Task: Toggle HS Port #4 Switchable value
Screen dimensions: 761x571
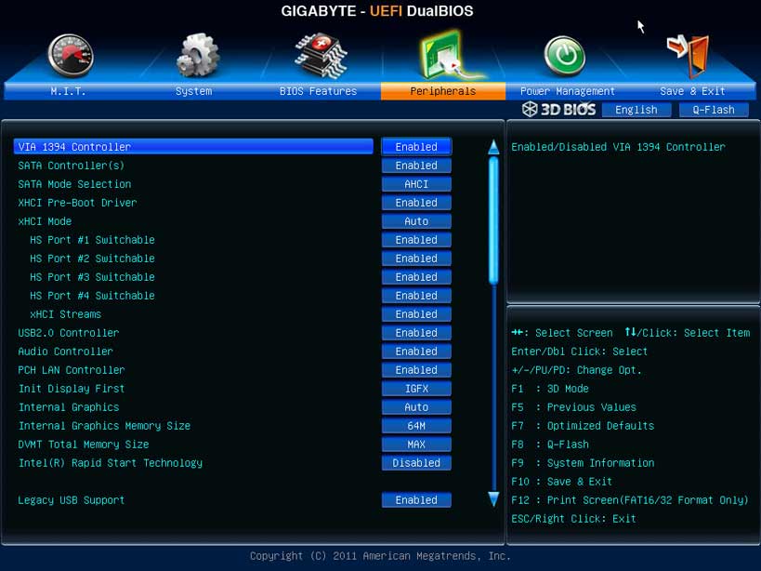Action: (x=416, y=296)
